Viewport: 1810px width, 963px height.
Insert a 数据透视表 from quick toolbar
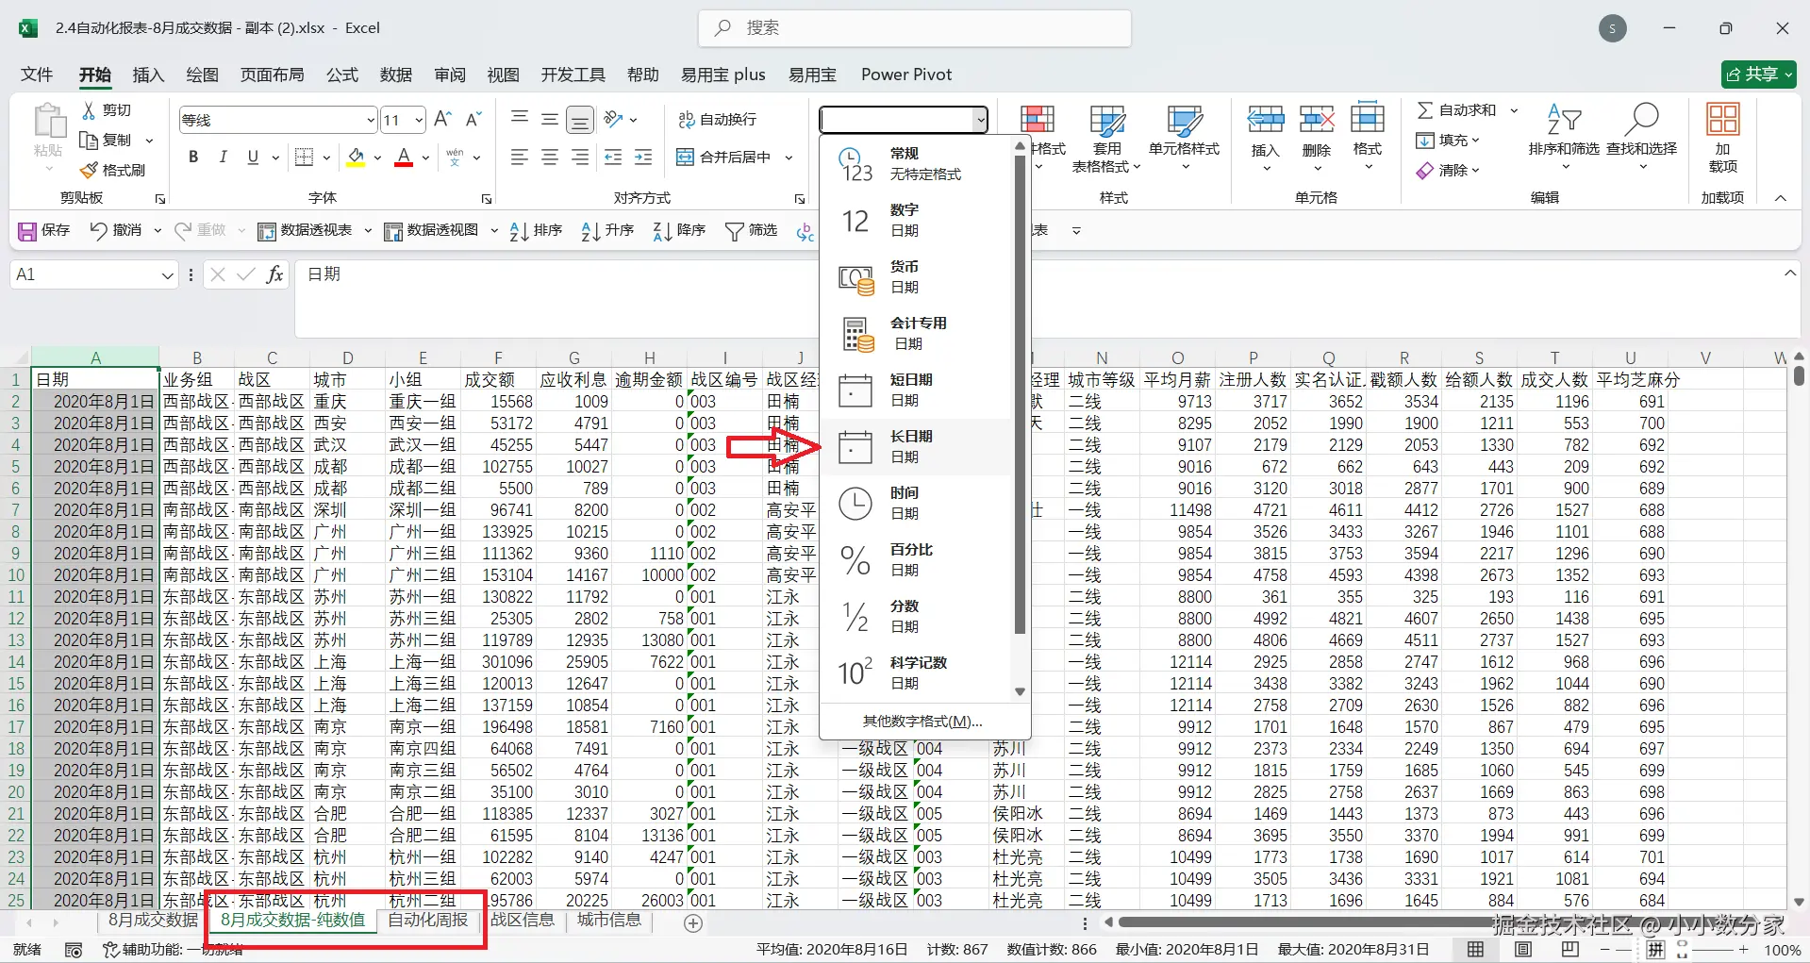(304, 231)
